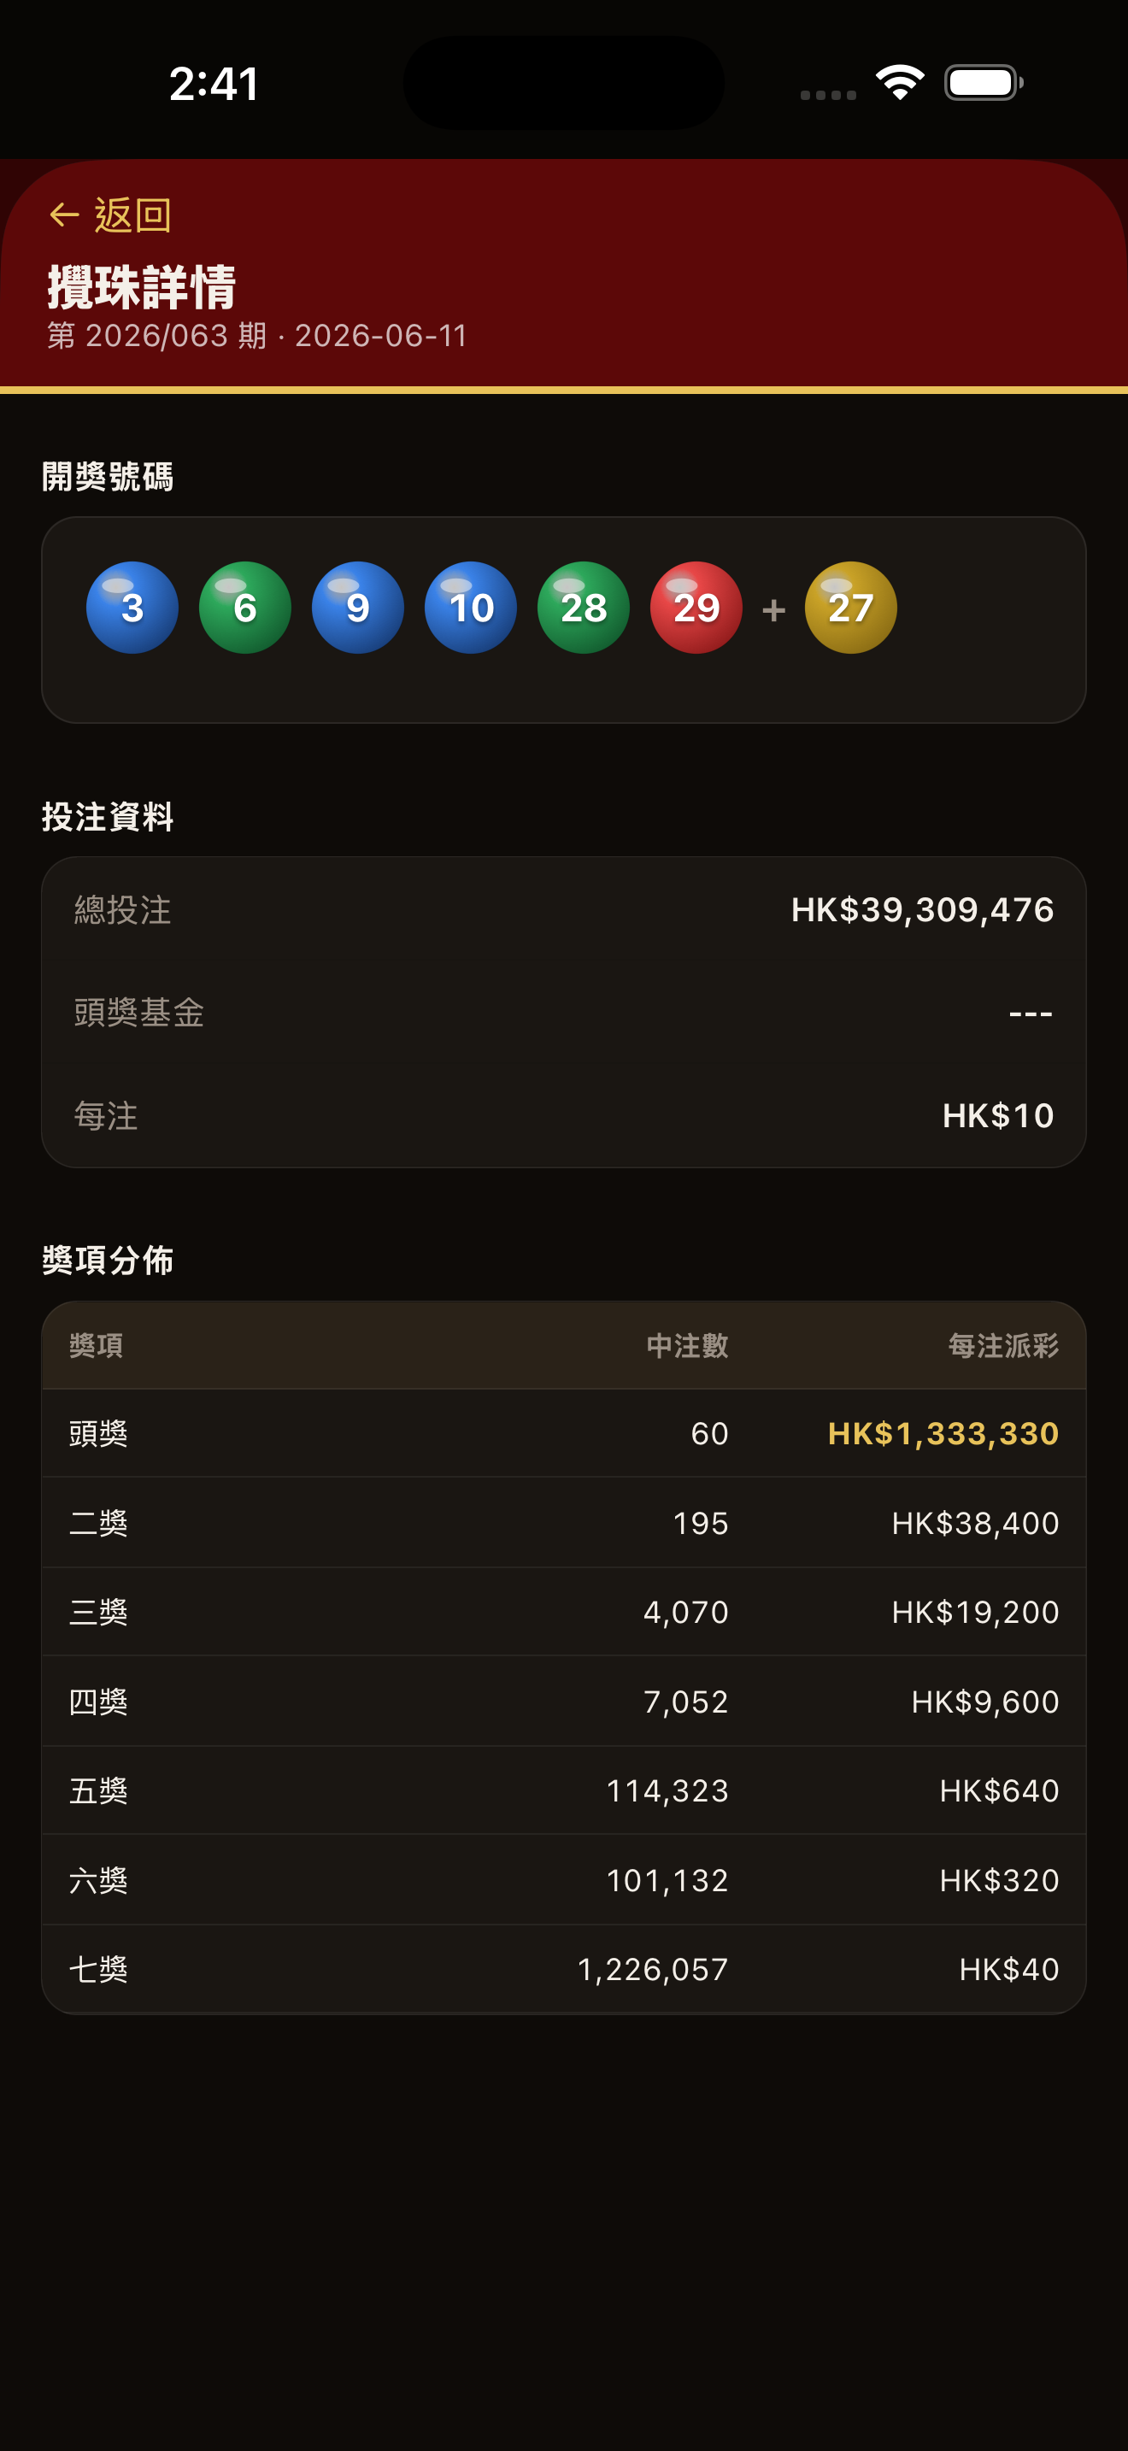Select the red ball number 29
The image size is (1128, 2451).
[x=696, y=607]
